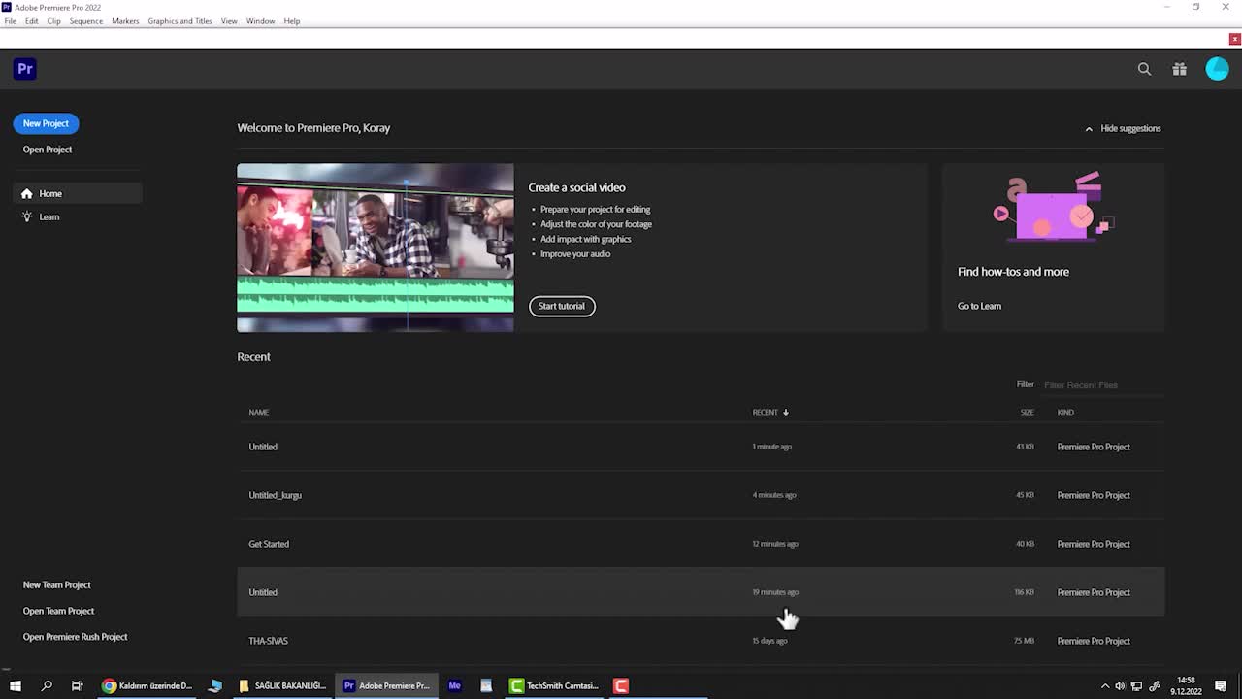Image resolution: width=1242 pixels, height=699 pixels.
Task: Sort the list by Kind column
Action: coord(1065,412)
